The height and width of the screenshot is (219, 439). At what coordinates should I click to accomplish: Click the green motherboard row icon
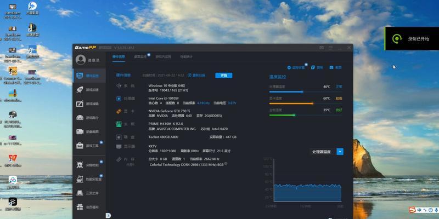point(119,124)
